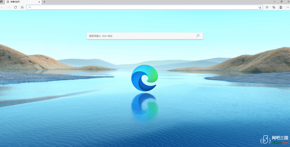Close the 新建标签页 tab
Viewport: 290px width, 147px height.
[x=39, y=2]
